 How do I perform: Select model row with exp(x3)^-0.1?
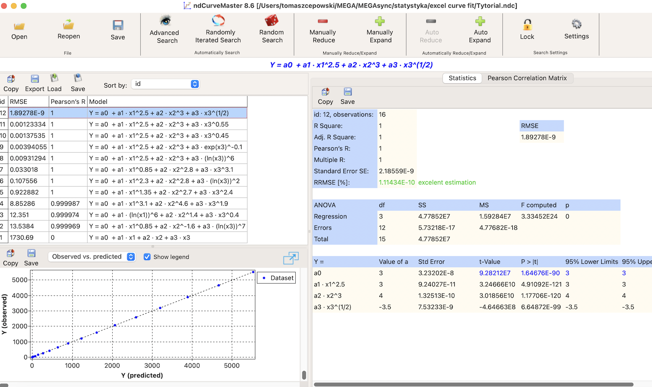click(x=123, y=147)
